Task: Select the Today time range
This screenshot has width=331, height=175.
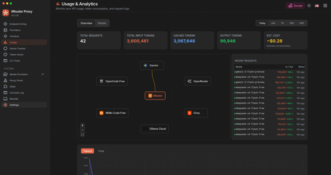Action: pos(262,23)
